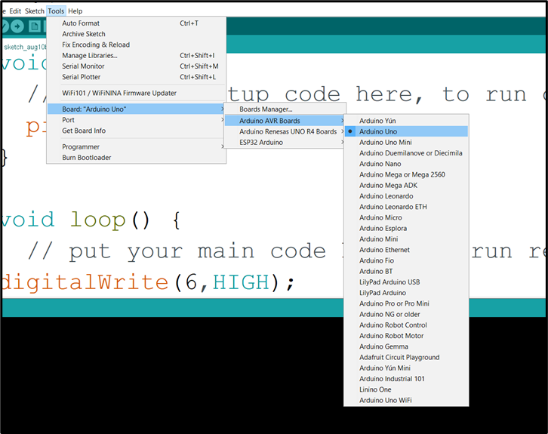
Task: Click the HIGH keyword in code
Action: (241, 282)
